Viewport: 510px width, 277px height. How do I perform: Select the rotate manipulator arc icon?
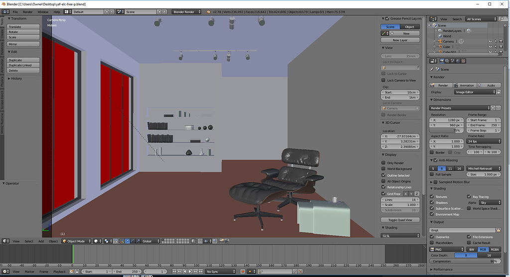[132, 241]
